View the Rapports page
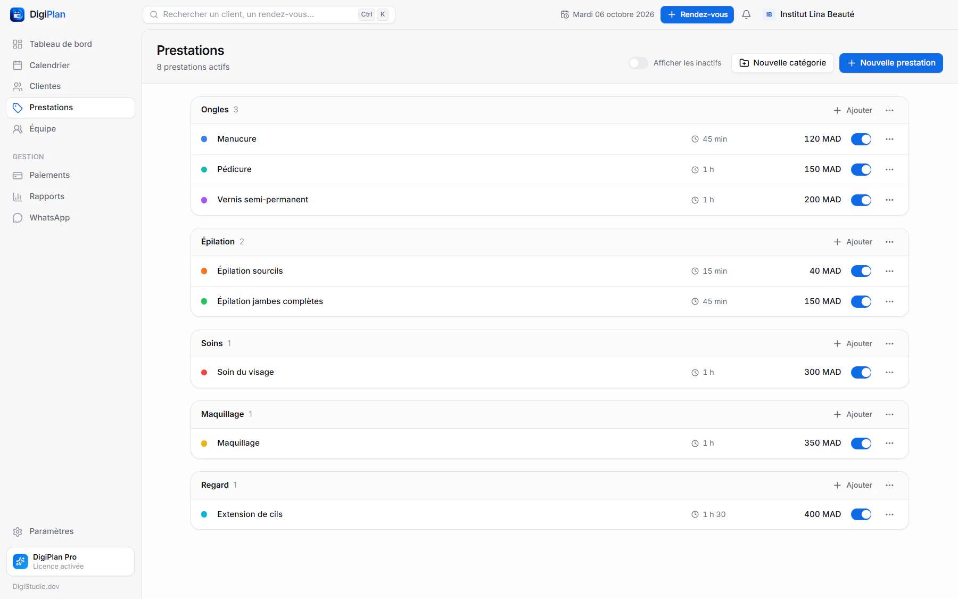958x599 pixels. (x=70, y=196)
